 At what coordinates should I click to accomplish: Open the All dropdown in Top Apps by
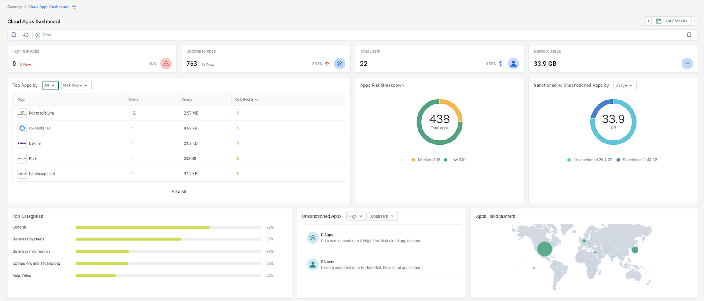[x=50, y=86]
